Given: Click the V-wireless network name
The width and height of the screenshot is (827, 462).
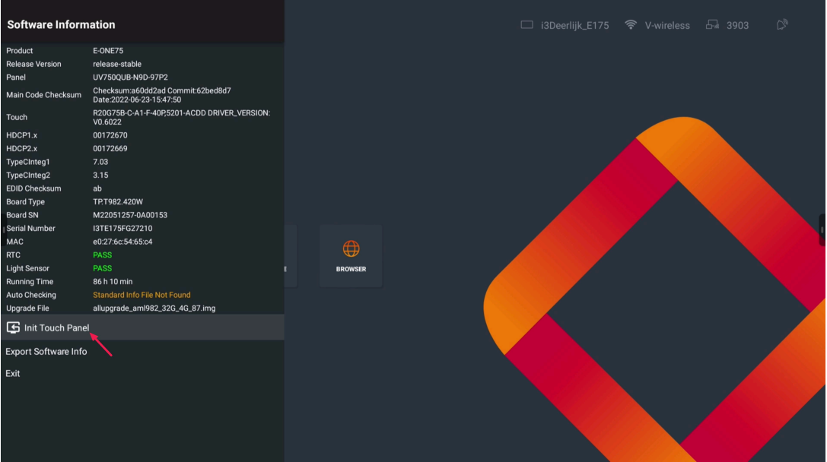Looking at the screenshot, I should click(x=667, y=26).
